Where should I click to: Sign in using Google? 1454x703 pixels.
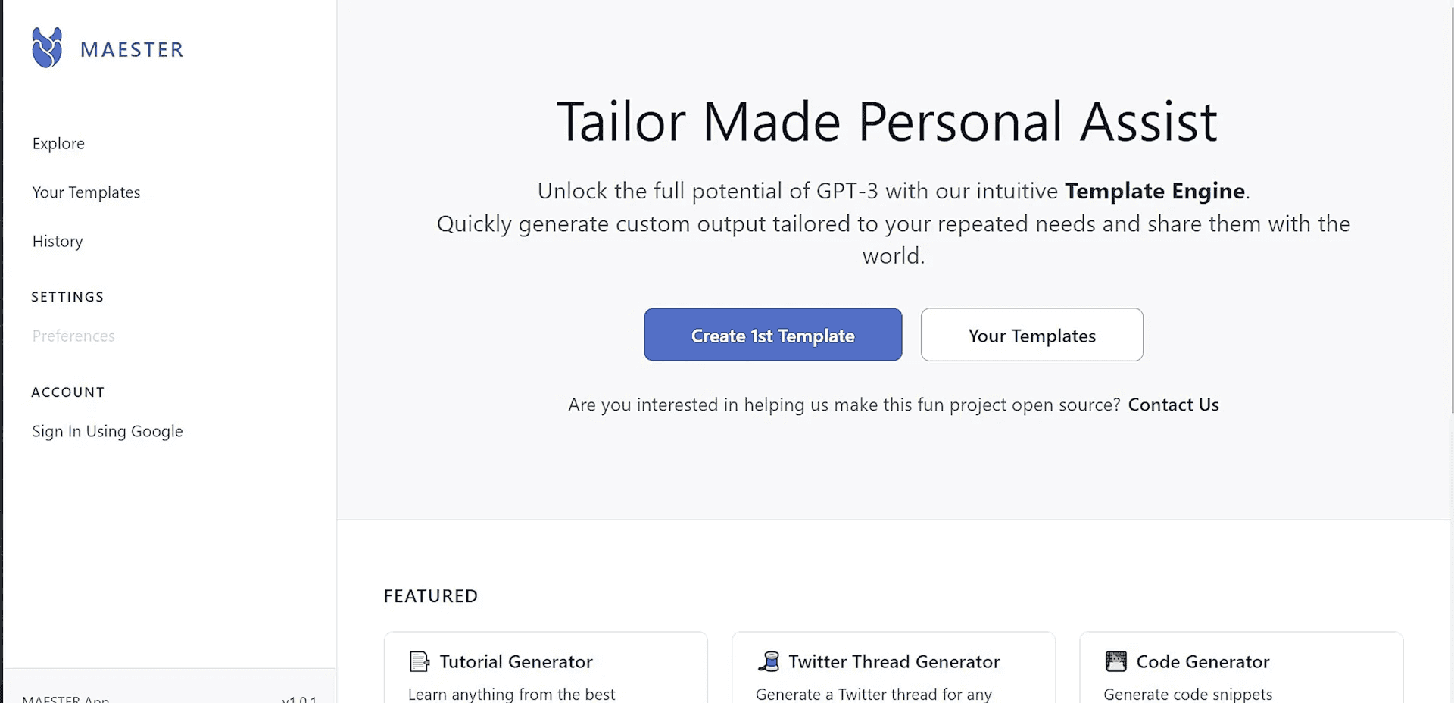(x=108, y=431)
